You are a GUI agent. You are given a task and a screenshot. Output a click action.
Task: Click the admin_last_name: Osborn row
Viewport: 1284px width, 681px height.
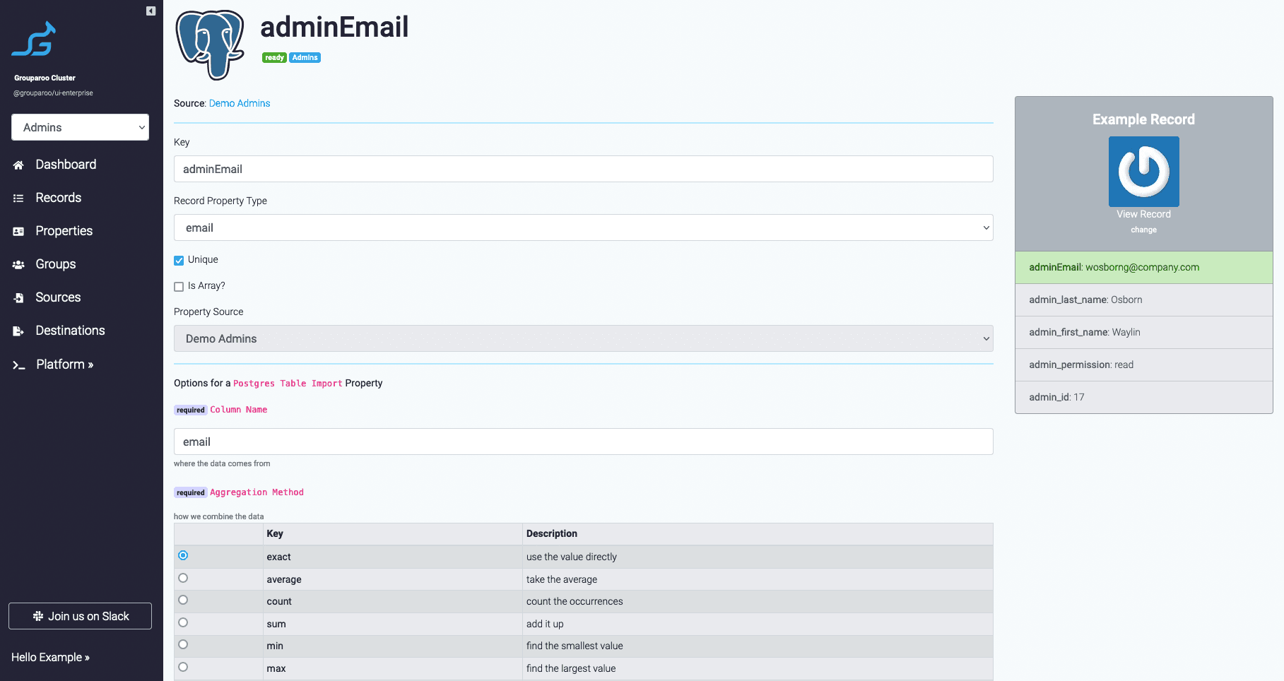tap(1143, 300)
